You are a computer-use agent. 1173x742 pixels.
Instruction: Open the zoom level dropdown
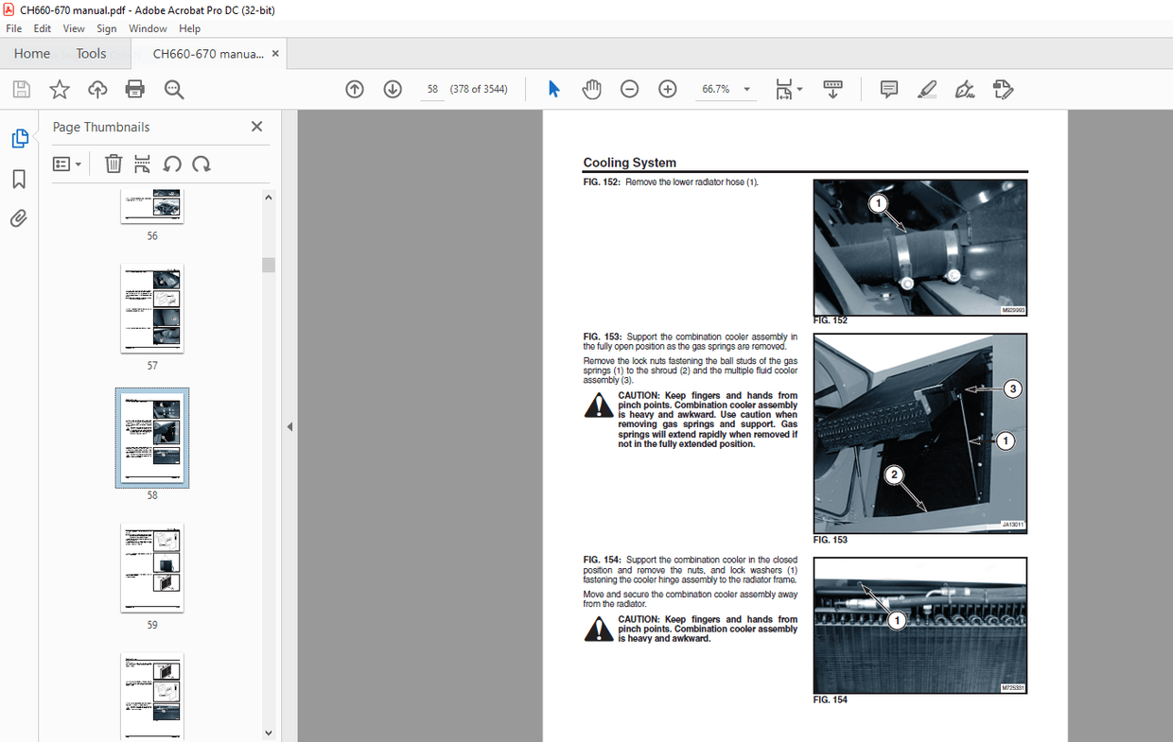[745, 89]
